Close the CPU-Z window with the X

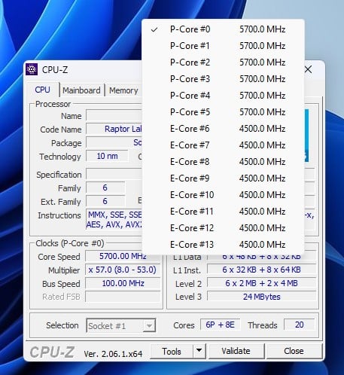pyautogui.click(x=309, y=69)
